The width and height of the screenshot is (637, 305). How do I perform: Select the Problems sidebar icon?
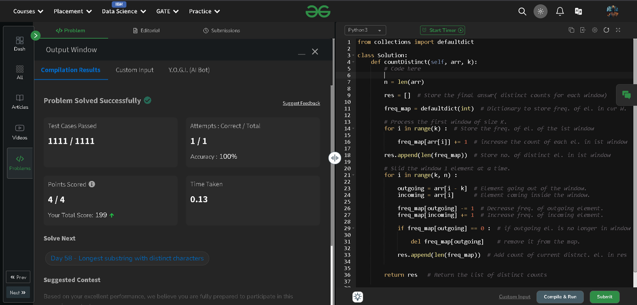20,163
